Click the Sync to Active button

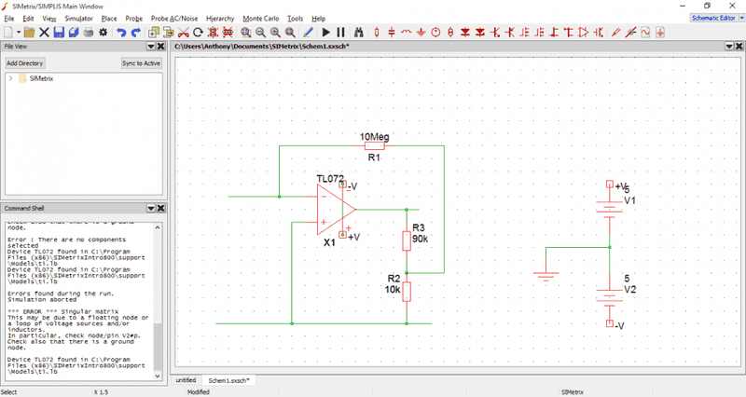pos(142,63)
